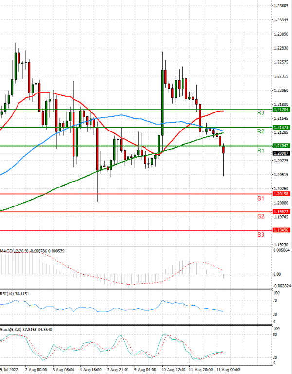Click the 1.23605 price axis value
Screen dimensions: 292x374
point(281,6)
